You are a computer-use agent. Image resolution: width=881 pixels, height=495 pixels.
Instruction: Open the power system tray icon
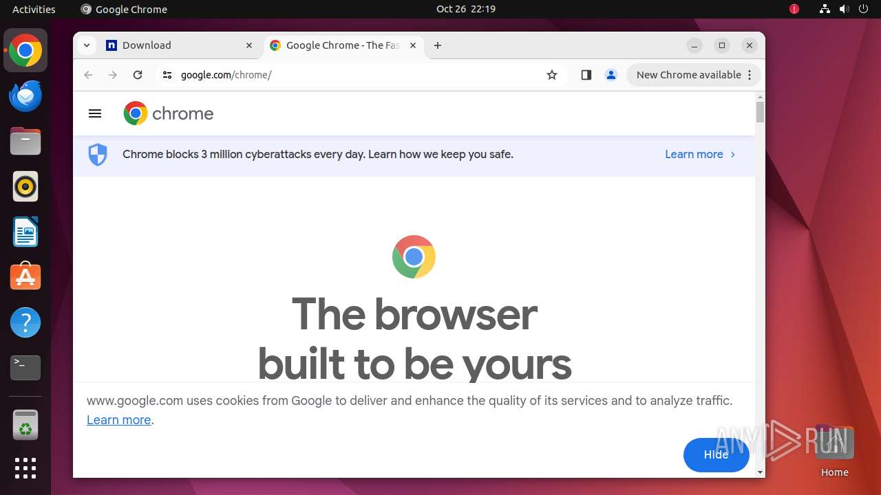click(x=864, y=9)
